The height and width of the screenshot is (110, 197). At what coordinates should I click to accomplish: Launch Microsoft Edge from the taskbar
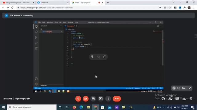(x=81, y=107)
